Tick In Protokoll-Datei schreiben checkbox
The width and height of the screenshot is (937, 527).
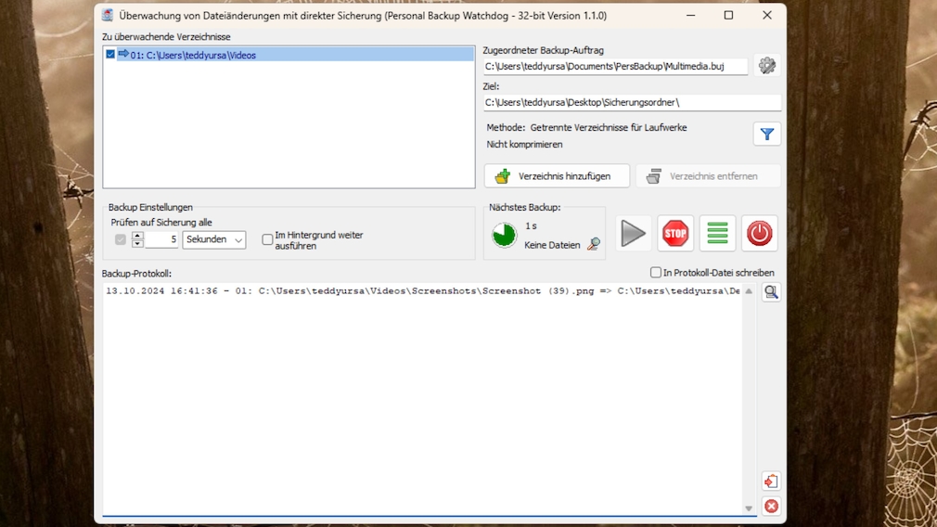pyautogui.click(x=656, y=273)
